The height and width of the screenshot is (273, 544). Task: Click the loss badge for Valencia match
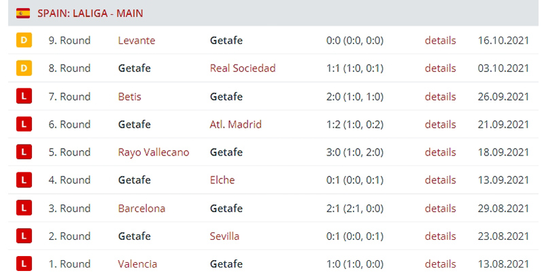click(x=24, y=263)
